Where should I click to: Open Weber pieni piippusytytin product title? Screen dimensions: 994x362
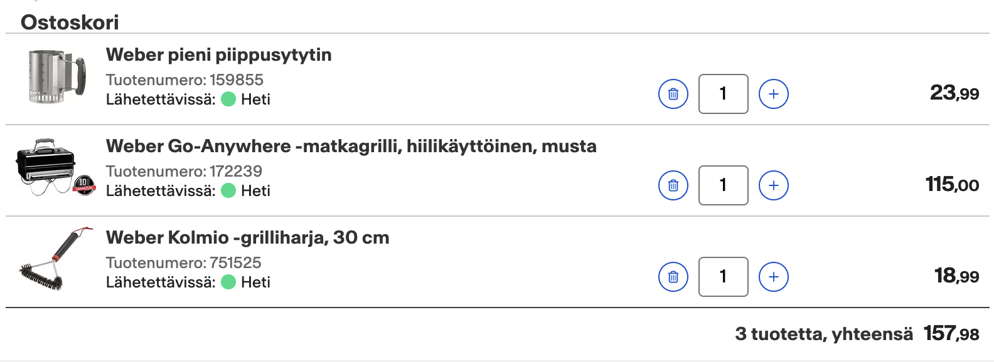tap(218, 54)
